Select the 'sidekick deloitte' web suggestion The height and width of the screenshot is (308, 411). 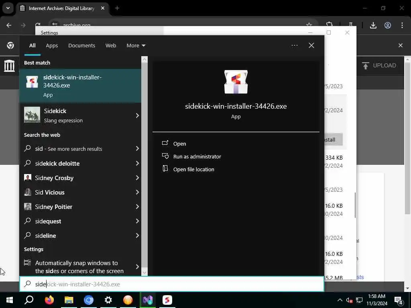click(76, 163)
